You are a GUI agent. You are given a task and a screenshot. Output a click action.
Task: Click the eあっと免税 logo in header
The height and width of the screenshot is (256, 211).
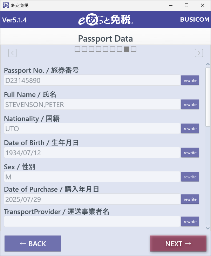[105, 20]
